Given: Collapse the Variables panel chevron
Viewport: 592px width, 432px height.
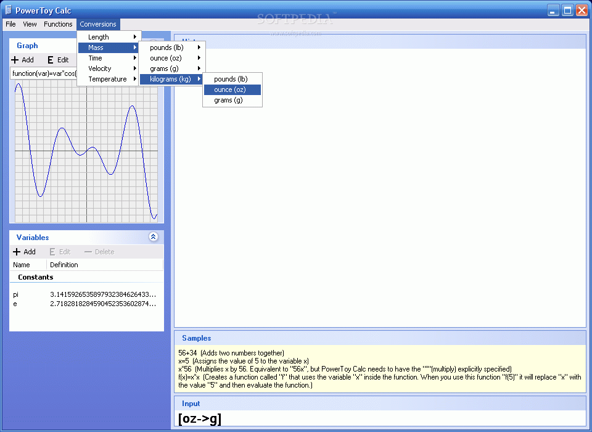Looking at the screenshot, I should click(x=154, y=237).
